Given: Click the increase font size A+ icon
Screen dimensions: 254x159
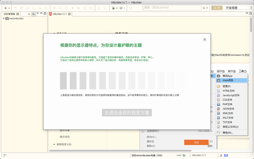Looking at the screenshot, I should tap(99, 8).
